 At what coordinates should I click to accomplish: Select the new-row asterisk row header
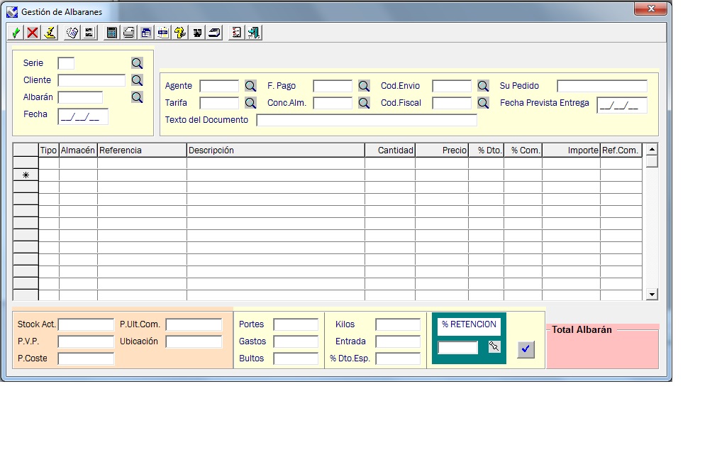coord(26,175)
